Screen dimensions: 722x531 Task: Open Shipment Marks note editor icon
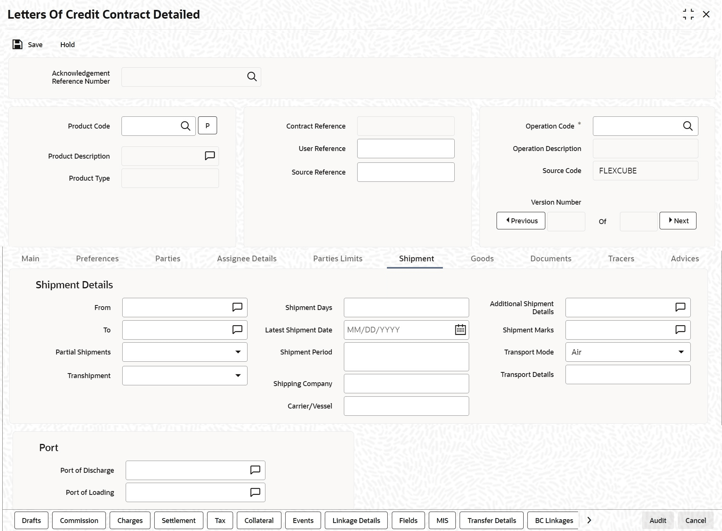(x=680, y=330)
